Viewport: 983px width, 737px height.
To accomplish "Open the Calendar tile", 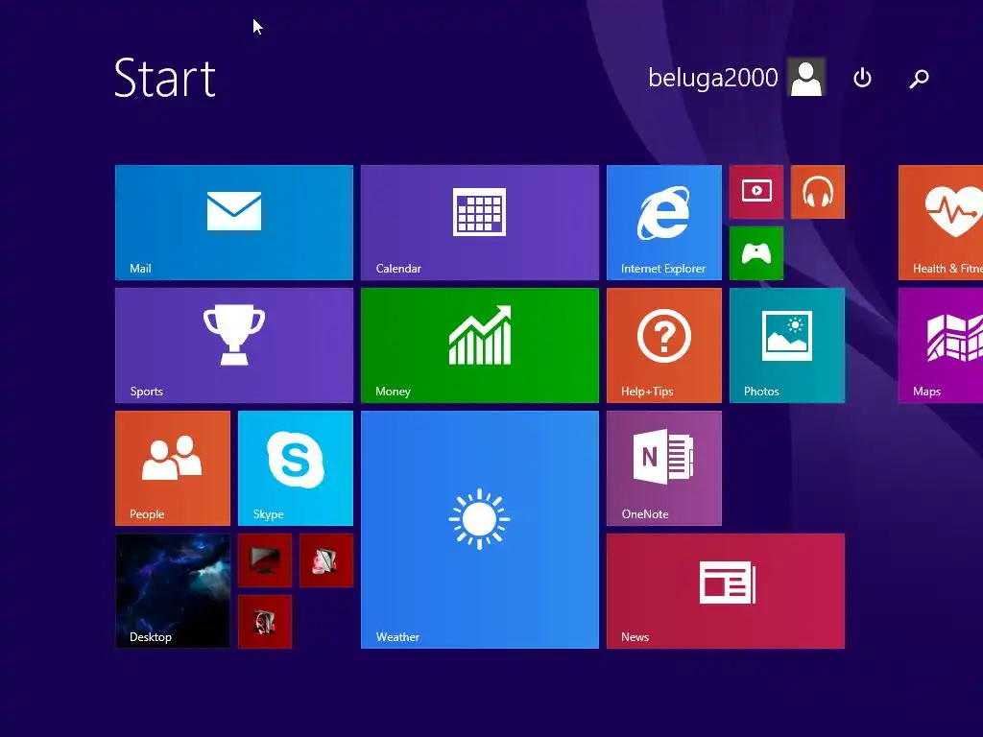I will click(480, 223).
